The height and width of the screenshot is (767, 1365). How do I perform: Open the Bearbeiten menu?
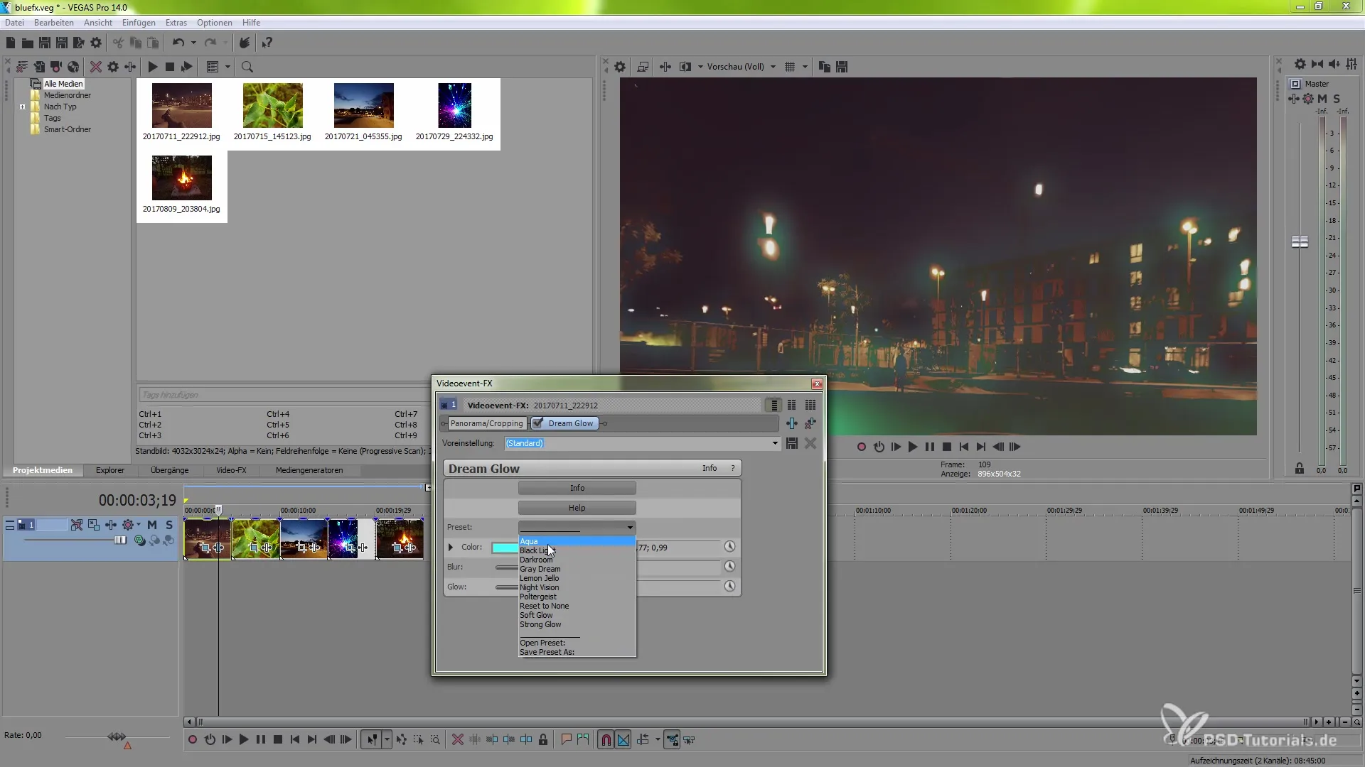point(54,23)
